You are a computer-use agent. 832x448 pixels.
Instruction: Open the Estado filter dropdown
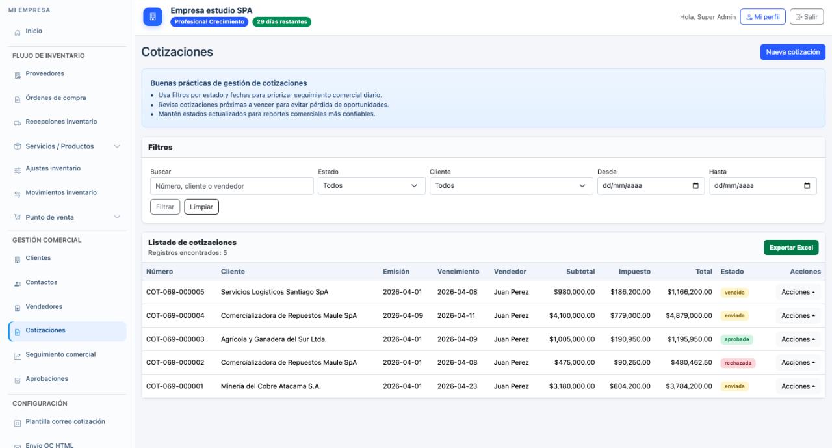(x=371, y=186)
